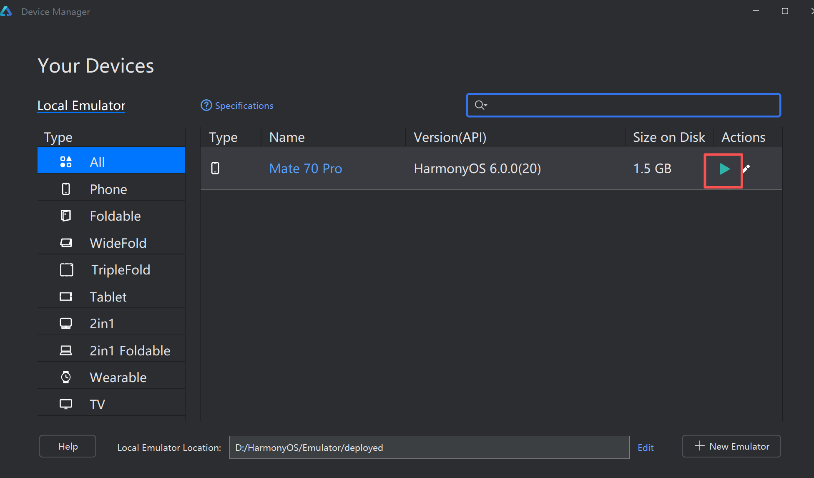Pick the 2in1 device type
The width and height of the screenshot is (814, 478).
tap(102, 324)
